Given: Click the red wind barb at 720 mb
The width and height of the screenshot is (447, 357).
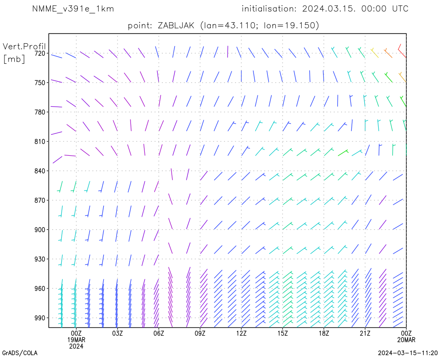Looking at the screenshot, I should click(x=402, y=51).
